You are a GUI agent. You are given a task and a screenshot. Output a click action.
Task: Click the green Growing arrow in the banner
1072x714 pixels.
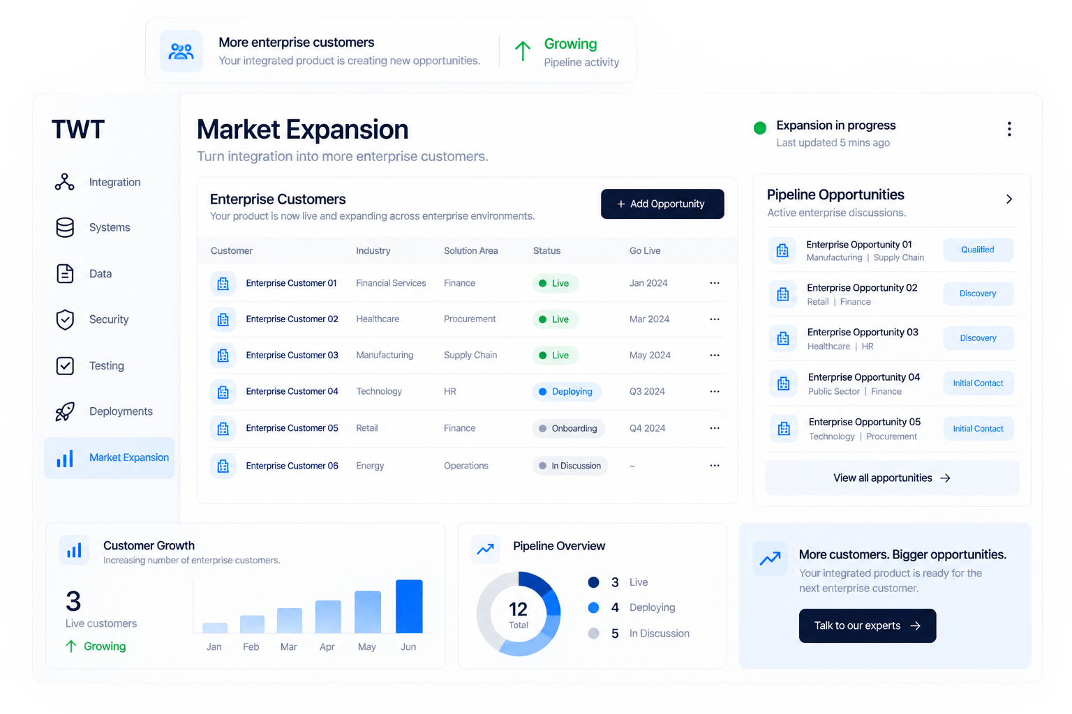pos(523,51)
